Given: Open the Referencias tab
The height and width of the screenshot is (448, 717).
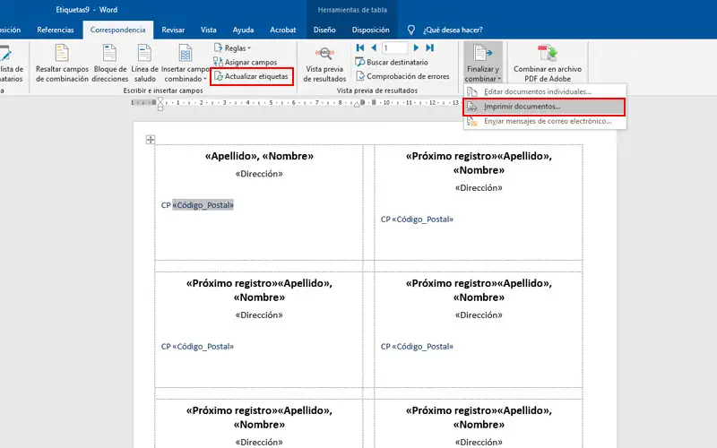Looking at the screenshot, I should click(56, 30).
